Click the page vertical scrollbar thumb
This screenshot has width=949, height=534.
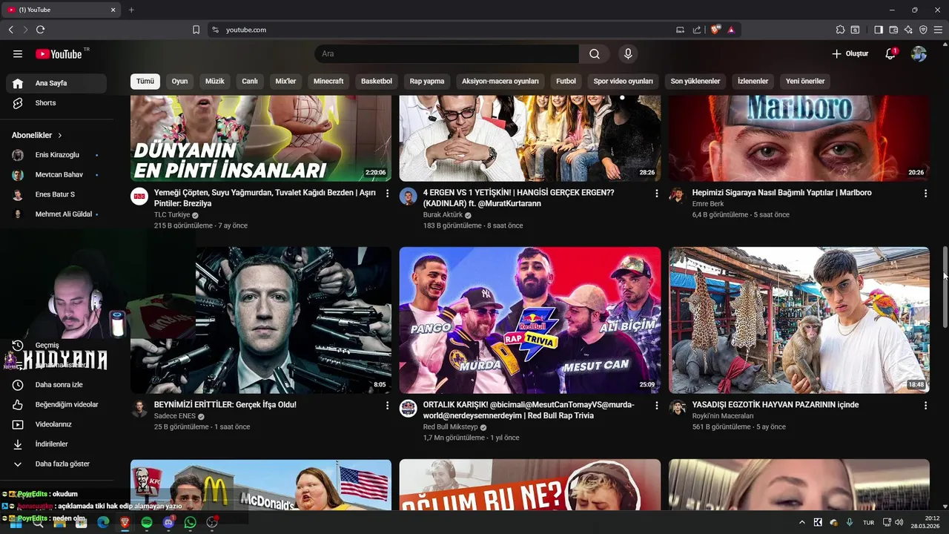click(945, 287)
